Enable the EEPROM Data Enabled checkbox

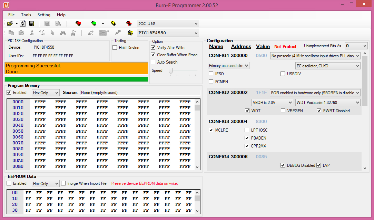point(9,183)
